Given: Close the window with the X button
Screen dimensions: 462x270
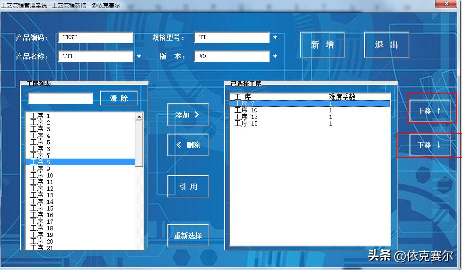Looking at the screenshot, I should point(446,3).
